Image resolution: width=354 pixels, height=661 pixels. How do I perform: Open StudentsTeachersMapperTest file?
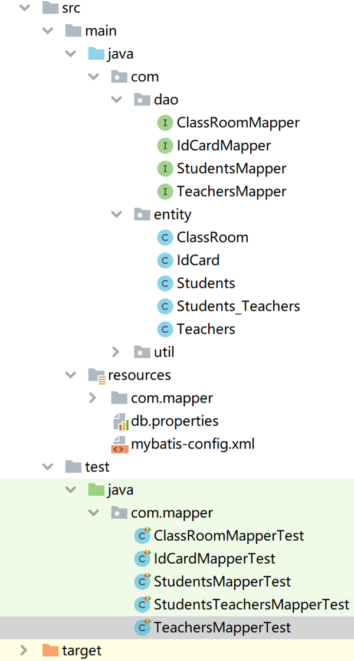[251, 604]
